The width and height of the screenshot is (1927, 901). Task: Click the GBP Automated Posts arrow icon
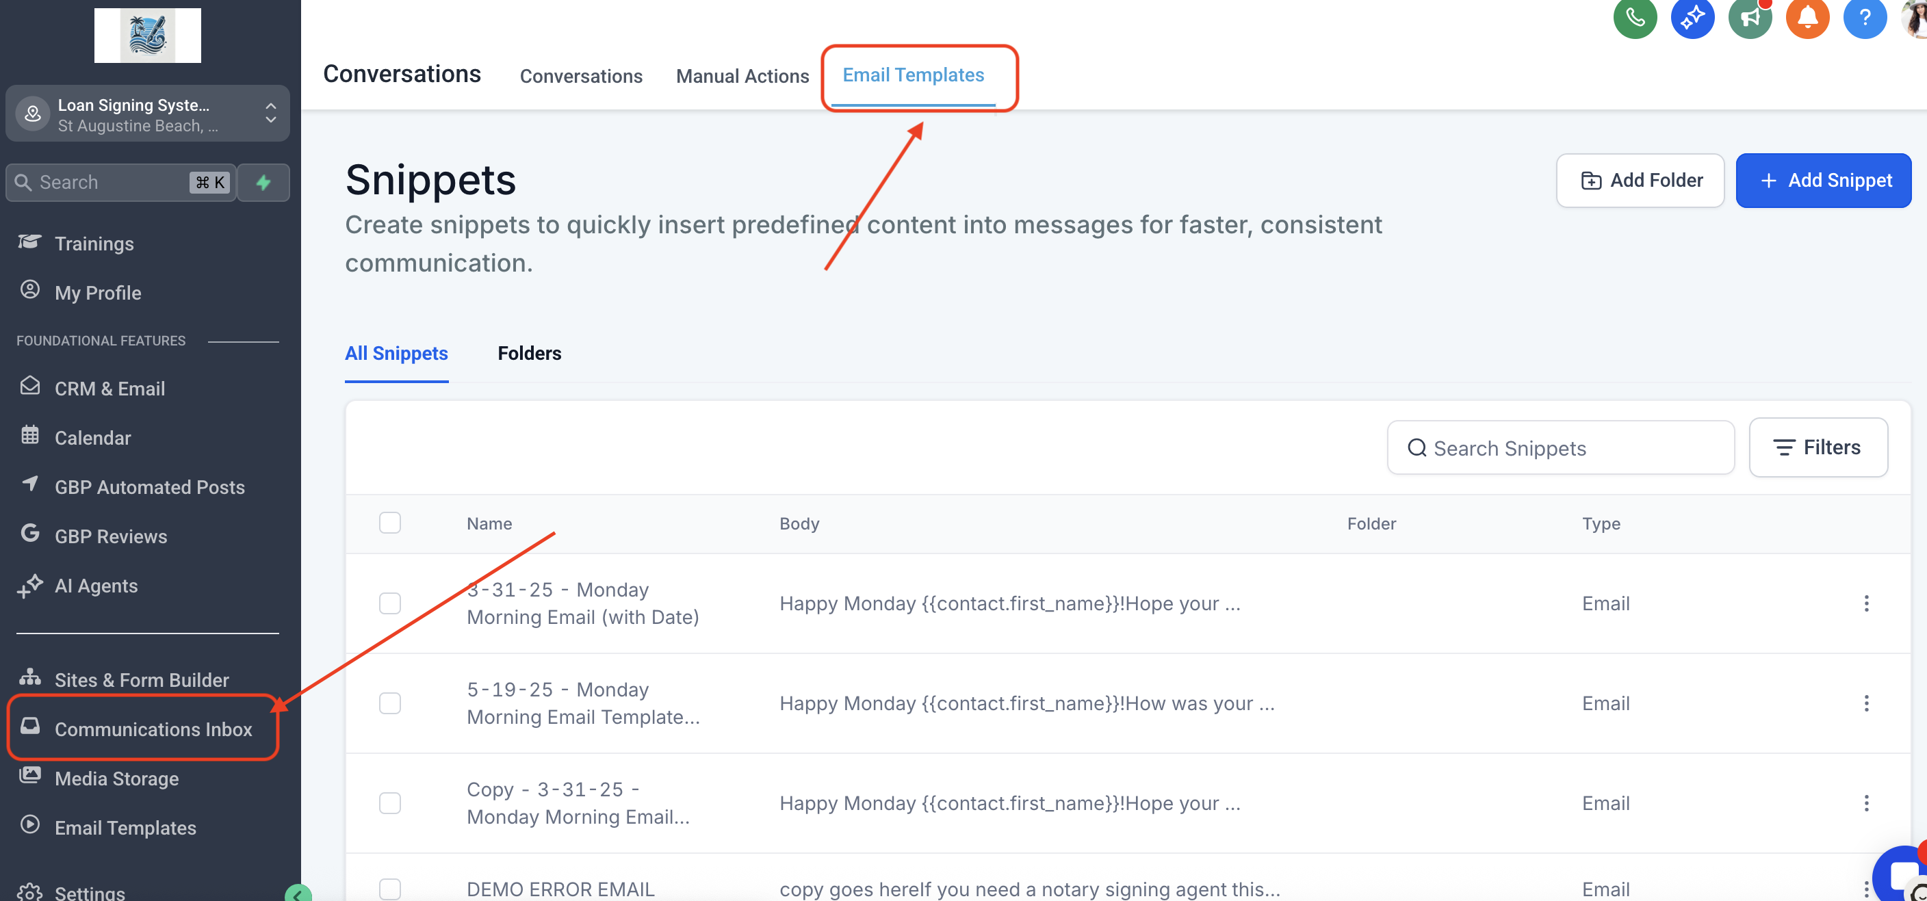click(x=30, y=484)
